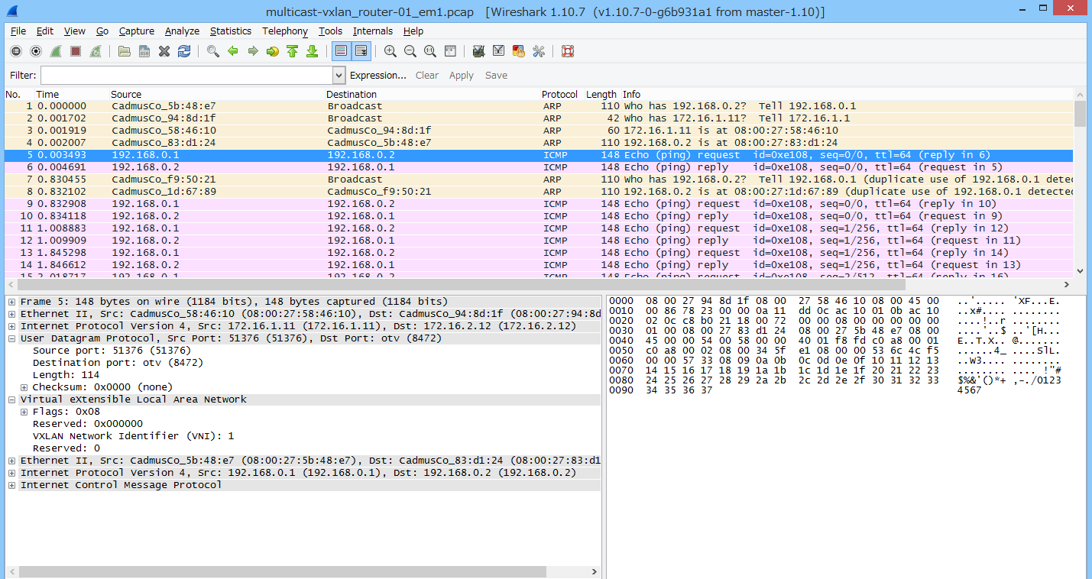Screen dimensions: 1092x579
Task: Stop the running capture via toolbar
Action: click(x=76, y=51)
